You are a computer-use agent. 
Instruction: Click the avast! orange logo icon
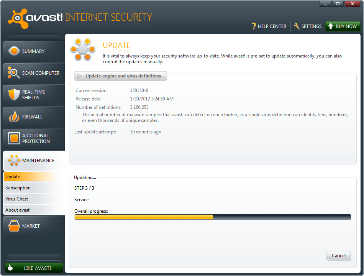pos(18,18)
